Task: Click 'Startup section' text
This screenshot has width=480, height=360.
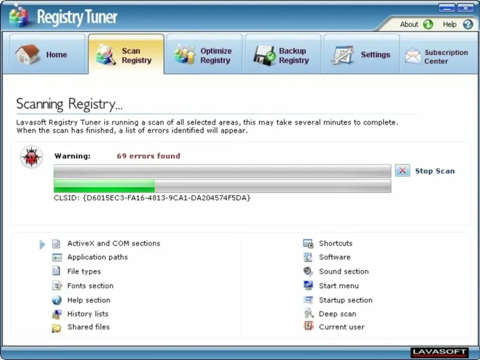Action: tap(346, 301)
